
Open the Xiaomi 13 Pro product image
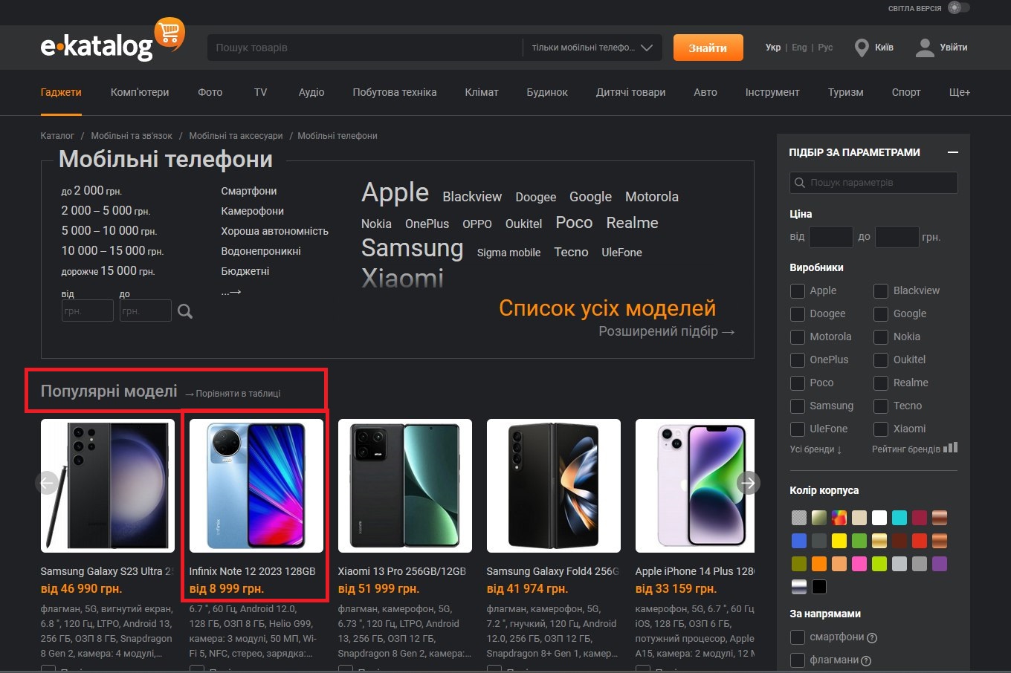pos(405,486)
